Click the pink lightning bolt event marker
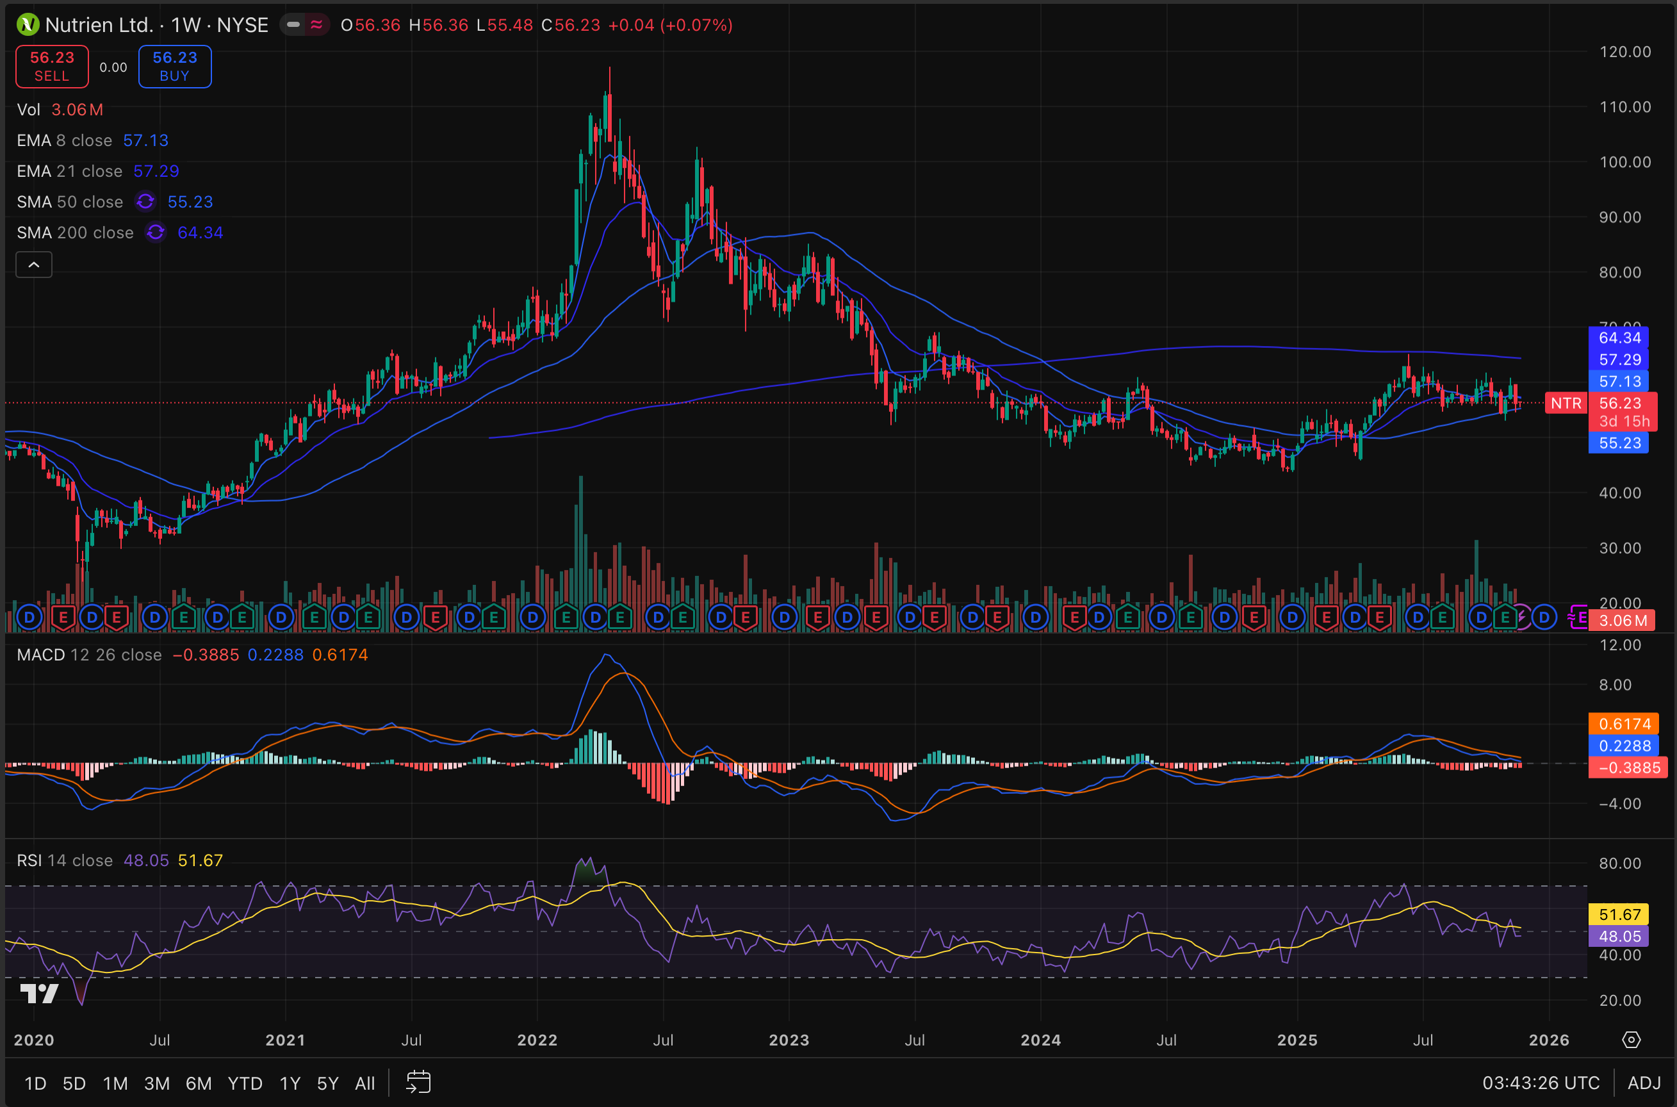Screen dimensions: 1677x1107 (x=1523, y=618)
